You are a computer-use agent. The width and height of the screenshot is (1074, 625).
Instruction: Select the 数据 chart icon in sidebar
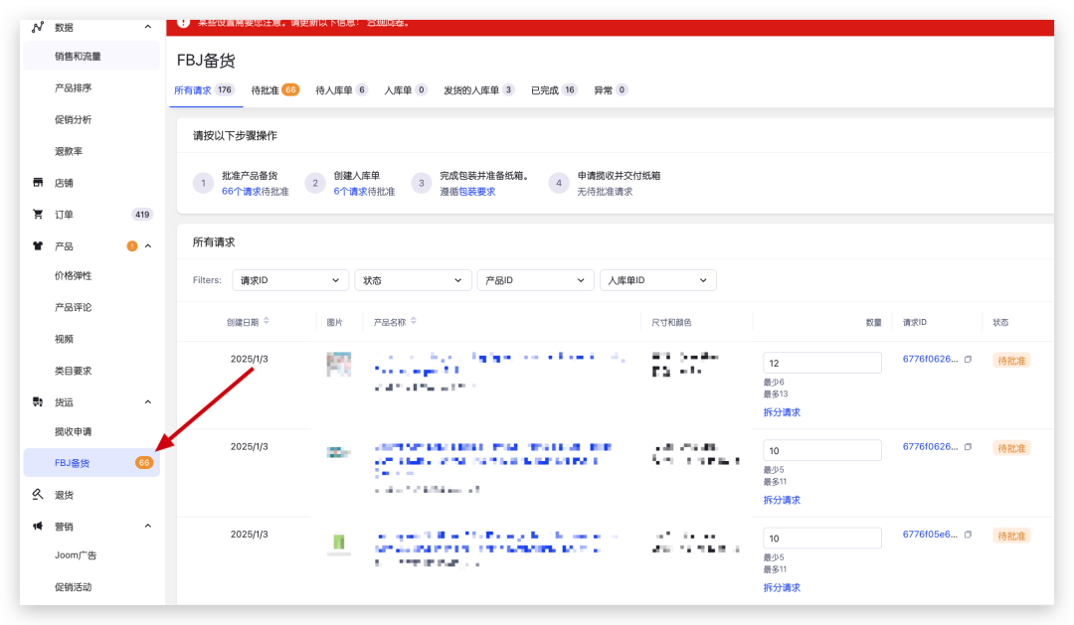(39, 27)
